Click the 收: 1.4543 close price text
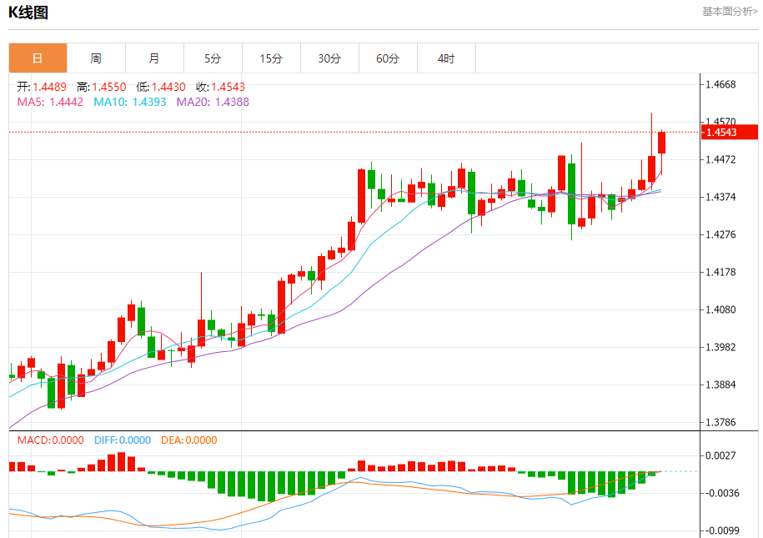The height and width of the screenshot is (538, 763). coord(220,87)
